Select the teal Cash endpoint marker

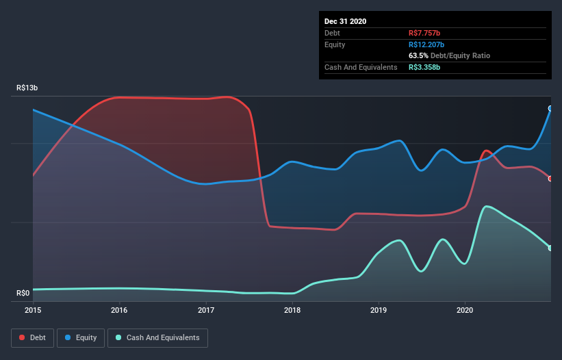click(x=550, y=248)
